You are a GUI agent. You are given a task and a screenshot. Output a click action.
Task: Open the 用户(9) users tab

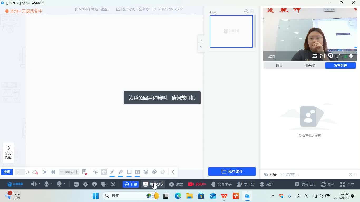[310, 65]
